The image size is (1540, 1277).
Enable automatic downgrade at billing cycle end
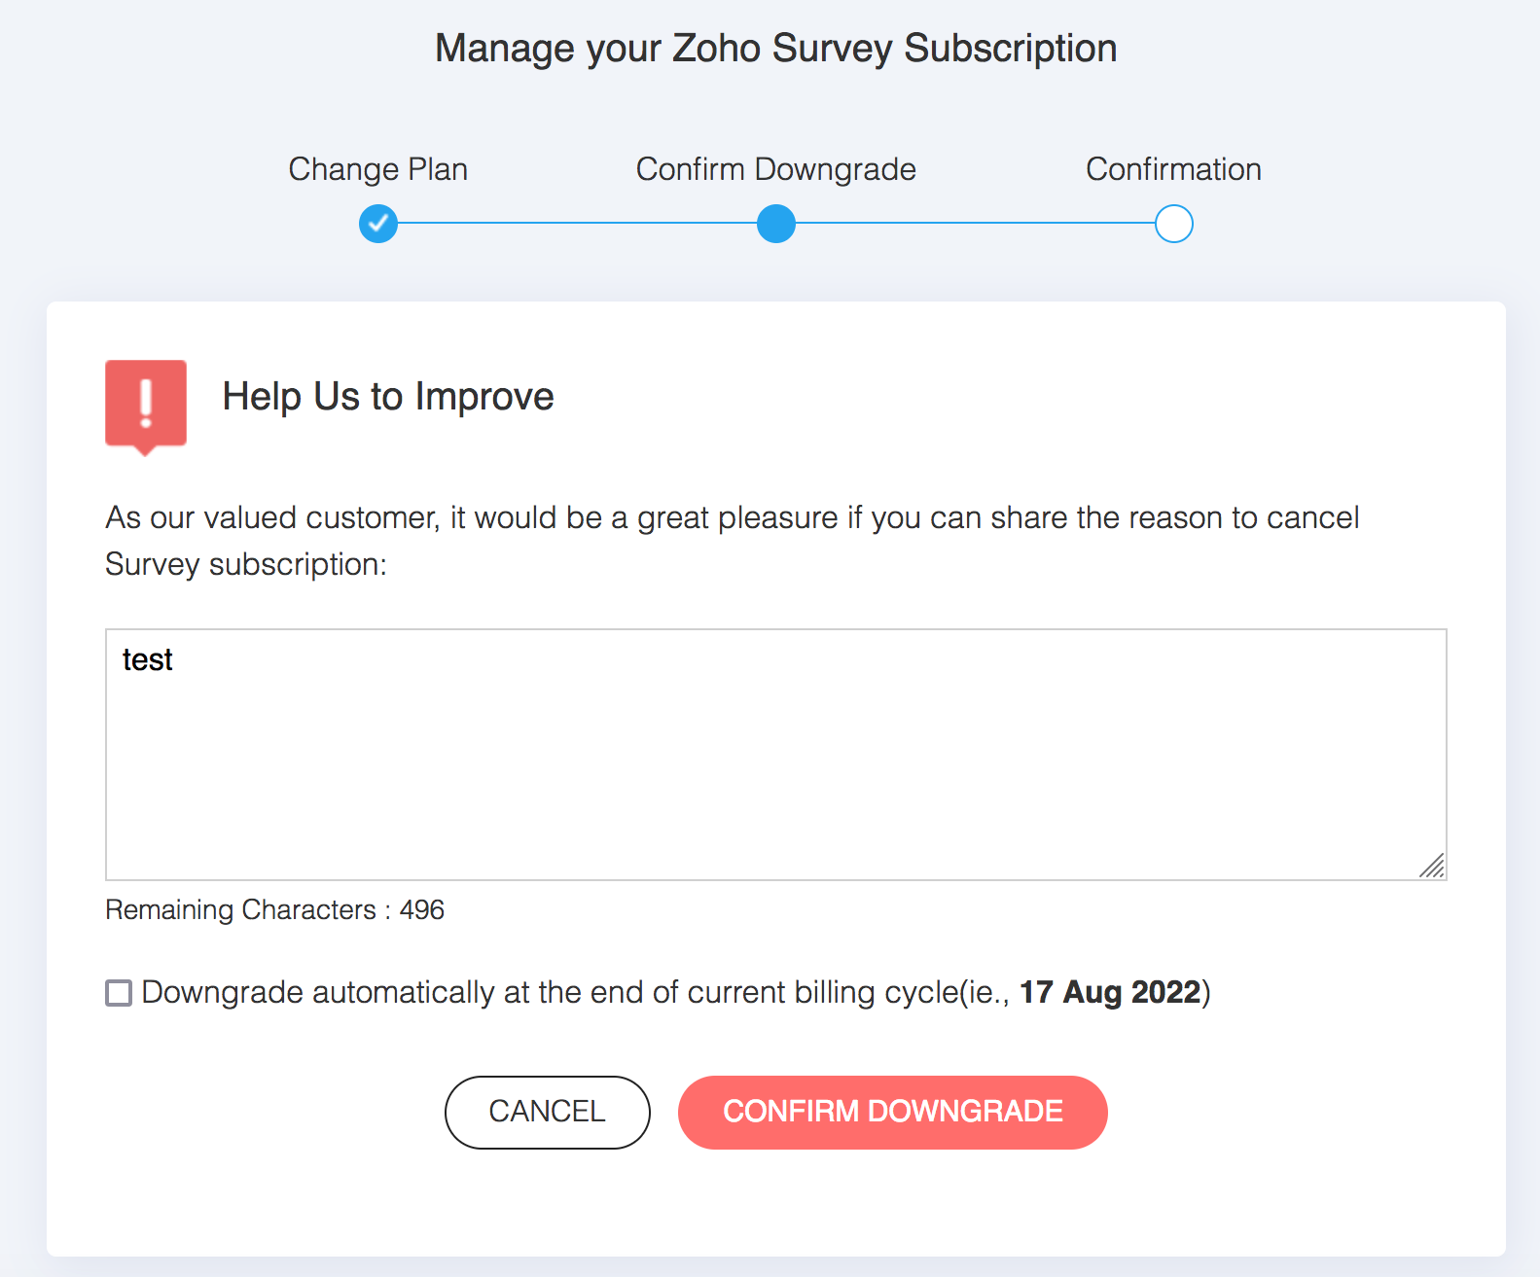point(119,993)
